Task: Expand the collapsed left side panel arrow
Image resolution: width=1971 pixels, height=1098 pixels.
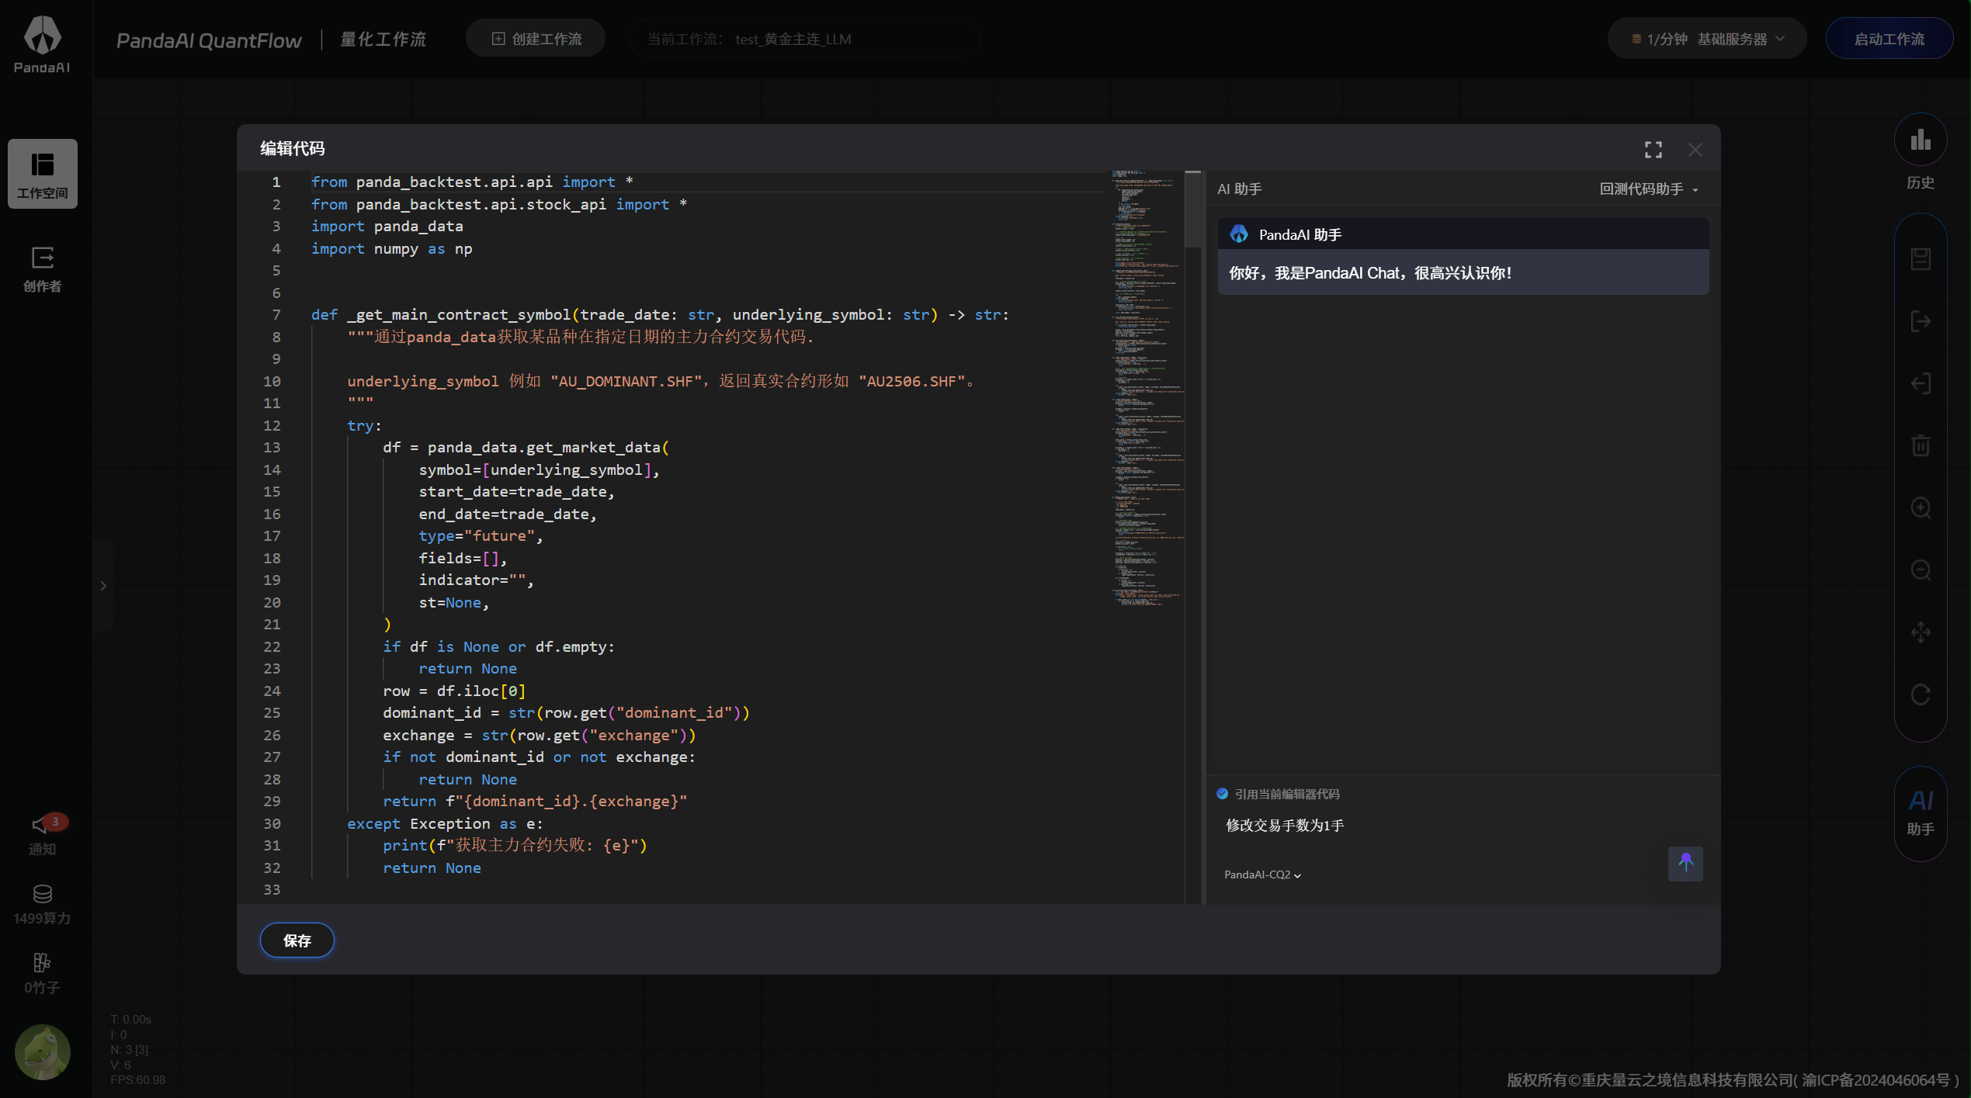Action: 103,586
